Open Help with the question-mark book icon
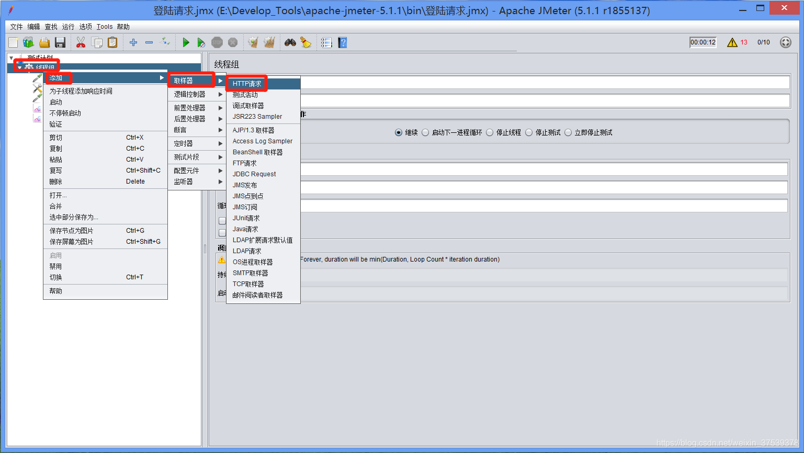Screen dimensions: 804x453 coord(343,42)
